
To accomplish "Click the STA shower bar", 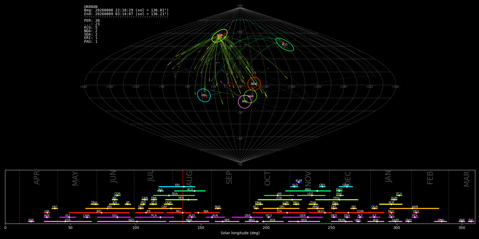I will click(x=279, y=213).
